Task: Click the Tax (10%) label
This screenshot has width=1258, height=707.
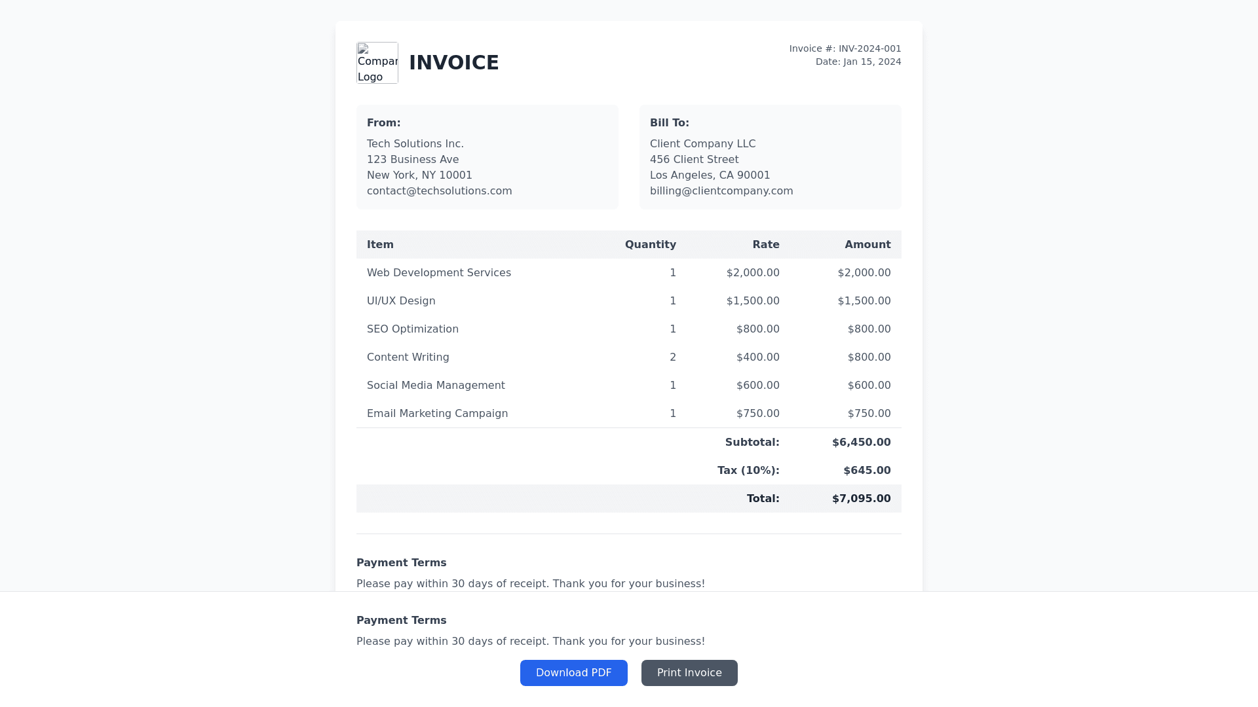Action: pos(748,471)
